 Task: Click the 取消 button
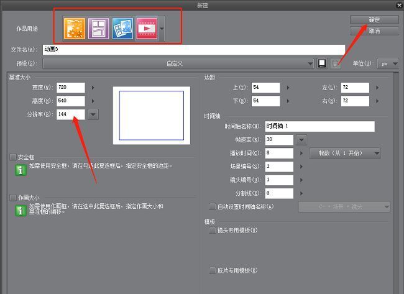(x=374, y=30)
